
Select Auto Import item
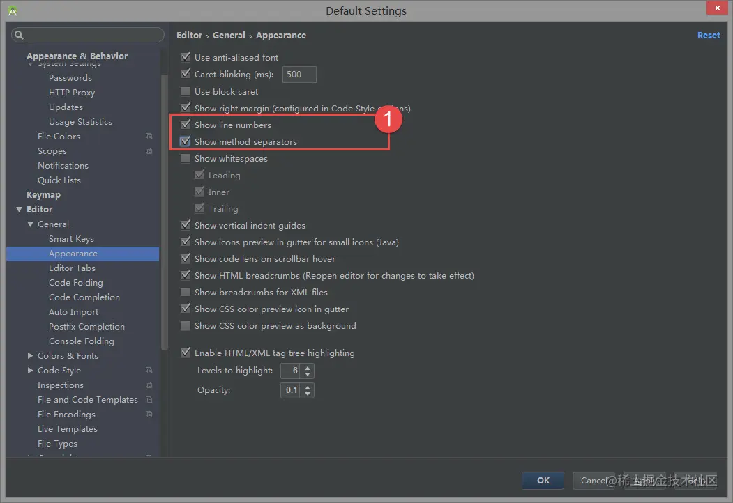coord(73,312)
